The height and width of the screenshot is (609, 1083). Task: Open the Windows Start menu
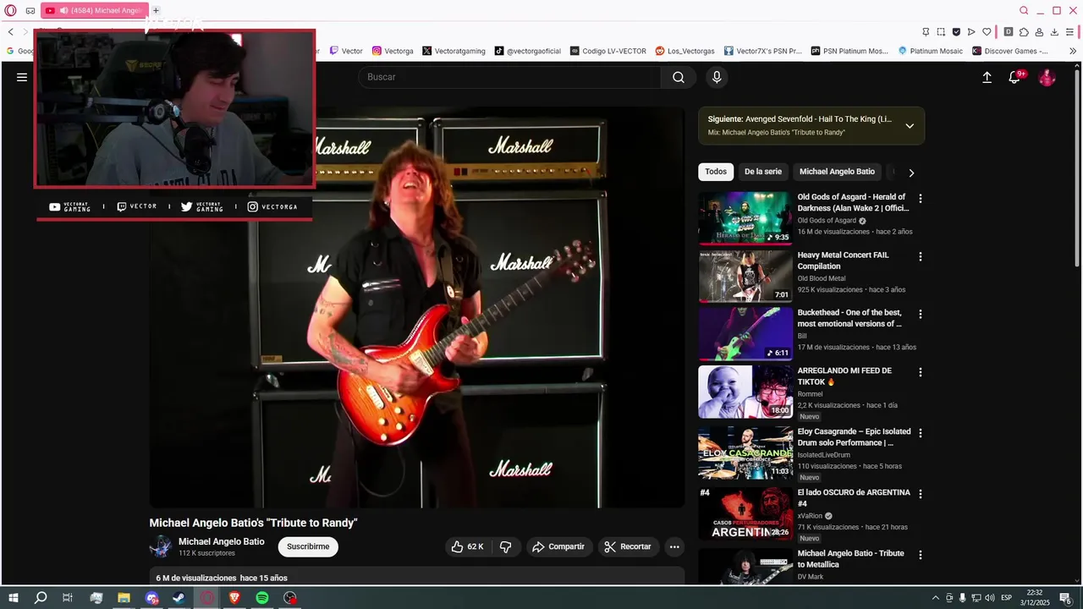coord(13,598)
